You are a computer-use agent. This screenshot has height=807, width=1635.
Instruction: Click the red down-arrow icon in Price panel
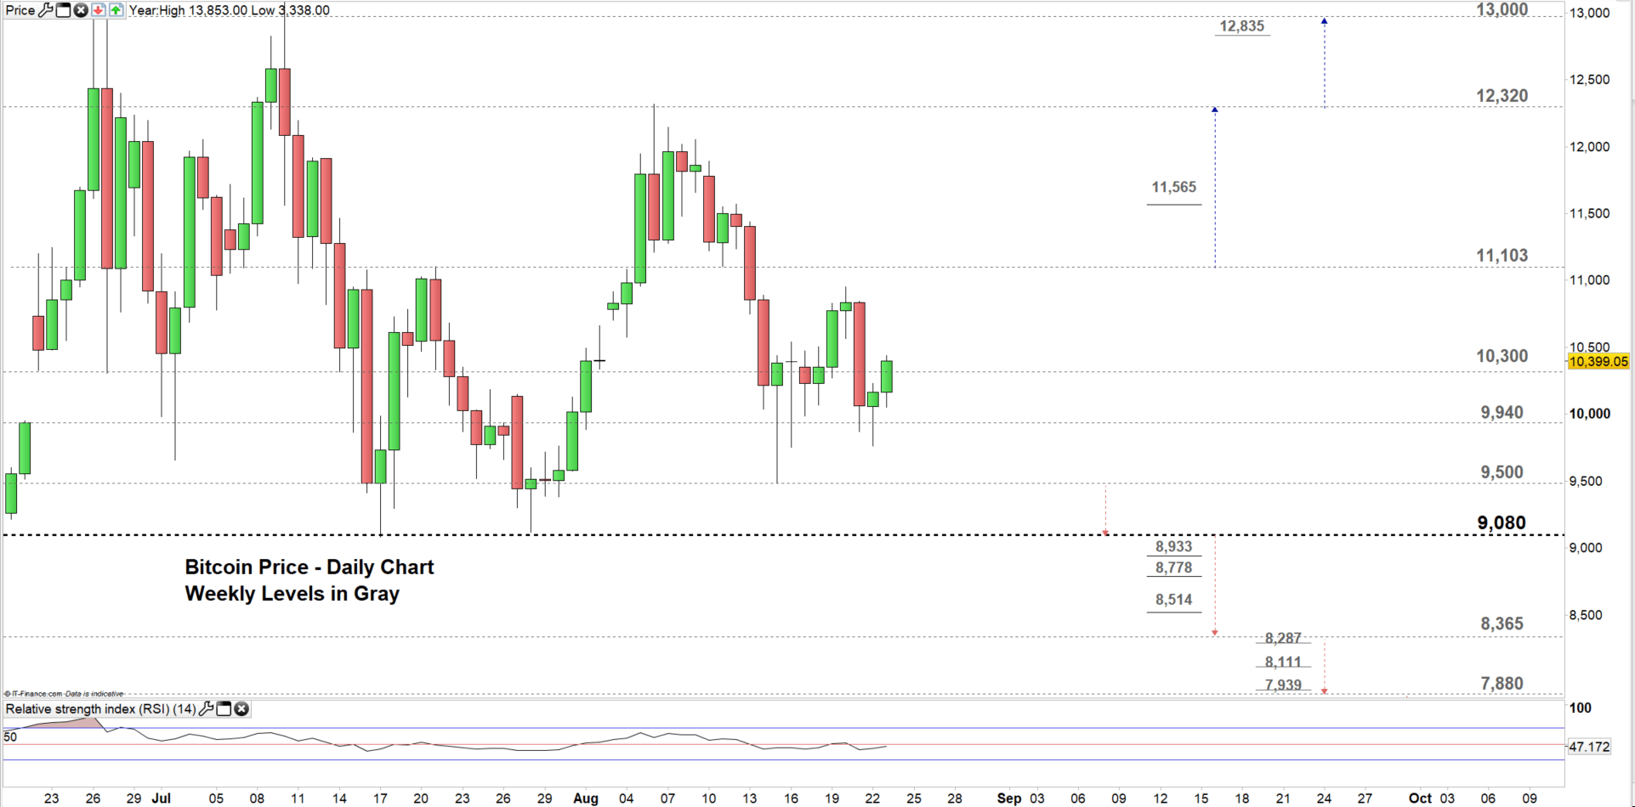click(x=99, y=10)
